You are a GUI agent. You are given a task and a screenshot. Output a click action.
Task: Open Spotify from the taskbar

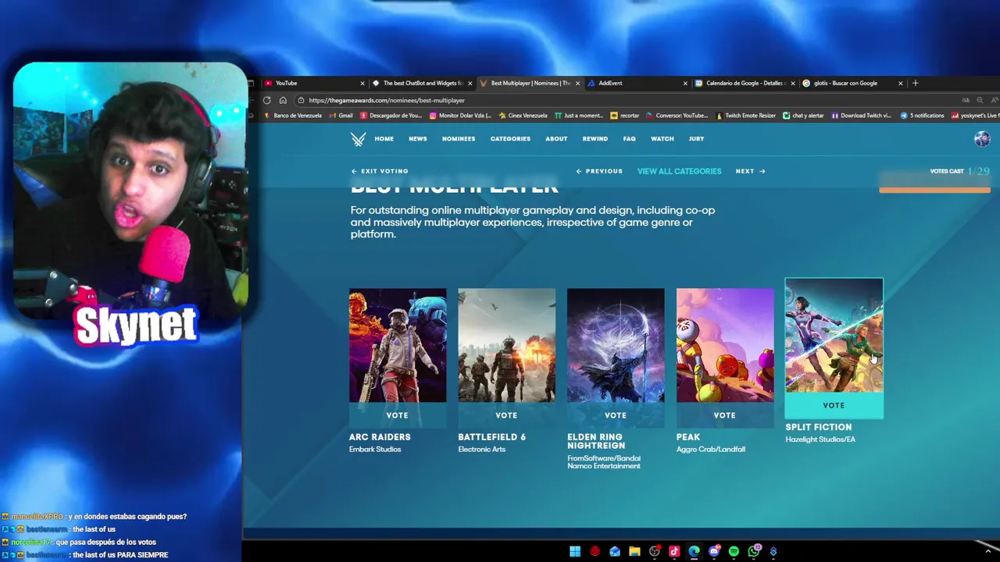734,552
